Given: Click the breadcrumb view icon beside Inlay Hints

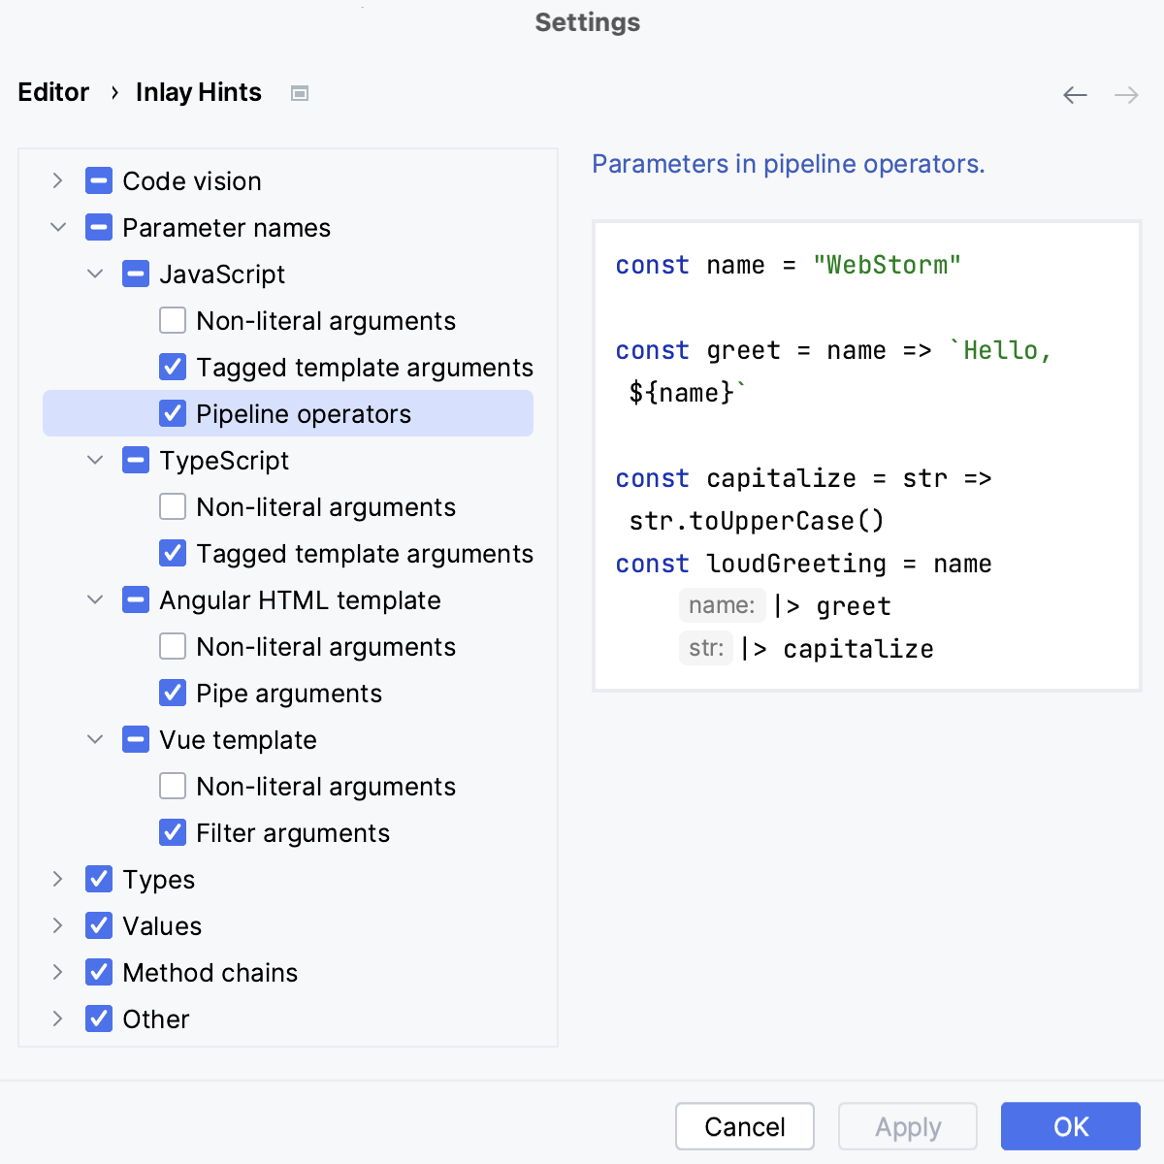Looking at the screenshot, I should (x=300, y=92).
